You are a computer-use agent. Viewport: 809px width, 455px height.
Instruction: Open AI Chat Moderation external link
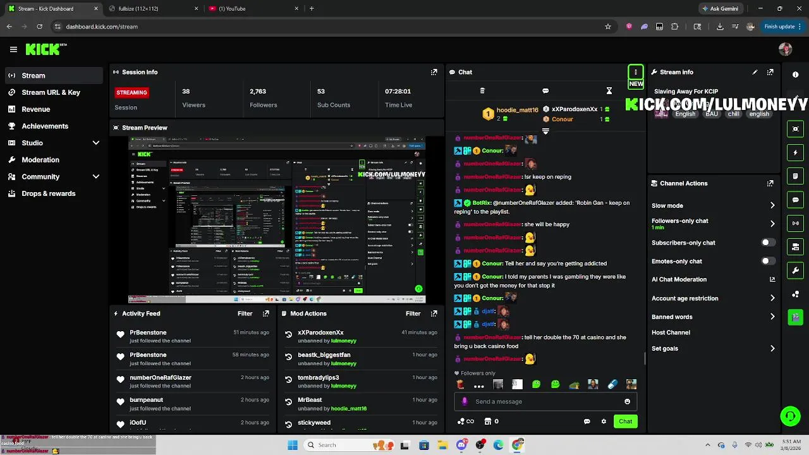[x=772, y=279]
